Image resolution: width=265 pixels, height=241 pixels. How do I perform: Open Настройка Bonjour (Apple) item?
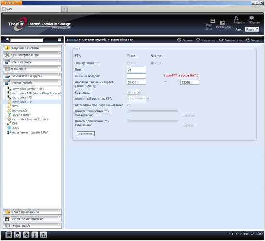pyautogui.click(x=29, y=119)
